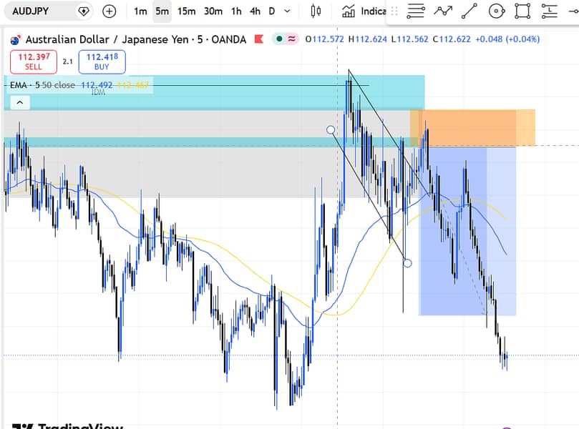579x429 pixels.
Task: Switch to the 30m timeframe
Action: tap(213, 11)
